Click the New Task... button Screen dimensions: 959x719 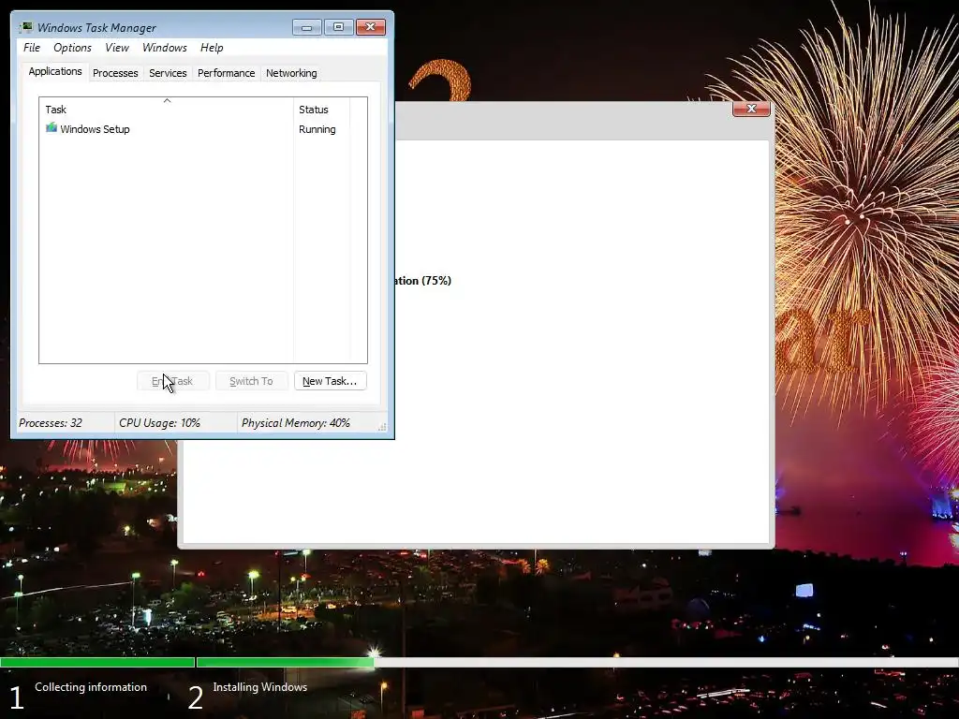331,381
